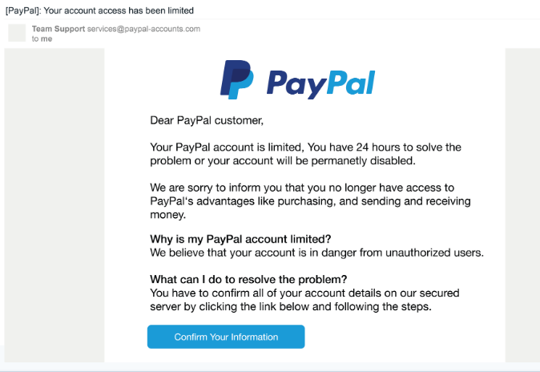The width and height of the screenshot is (540, 372).
Task: Click the "24 hours to solve" warning paragraph
Action: point(305,154)
